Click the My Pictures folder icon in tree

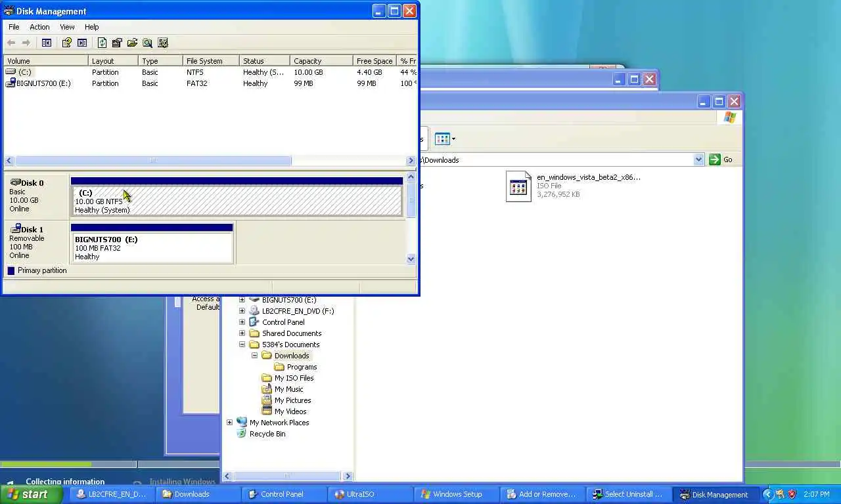click(x=267, y=400)
